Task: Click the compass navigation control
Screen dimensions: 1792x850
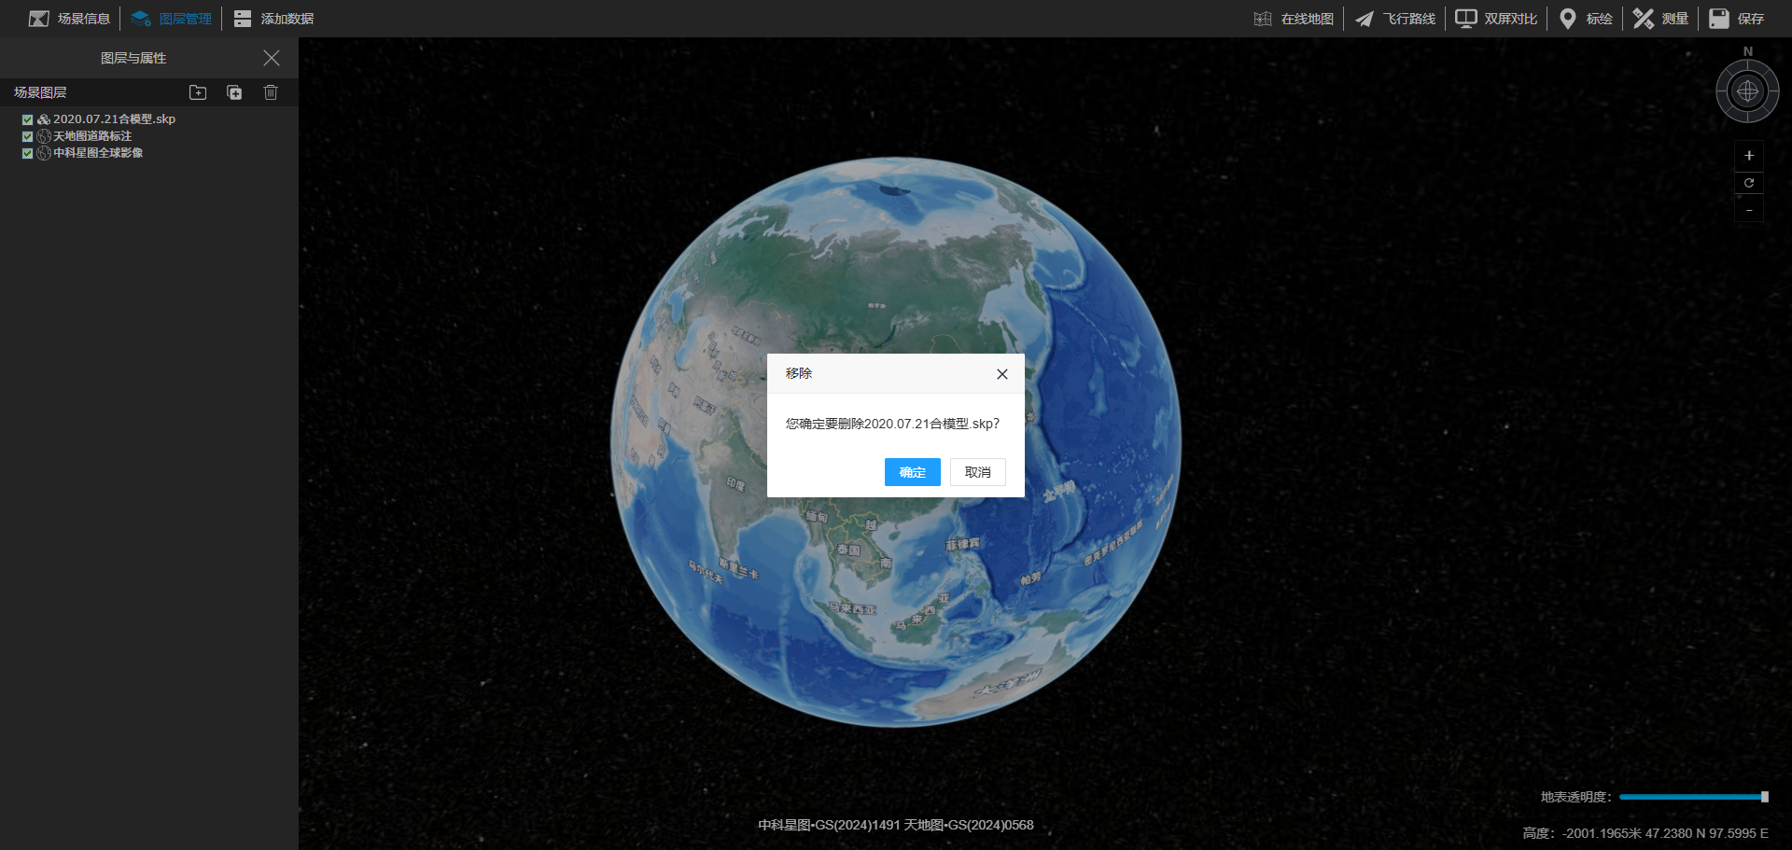Action: point(1747,91)
